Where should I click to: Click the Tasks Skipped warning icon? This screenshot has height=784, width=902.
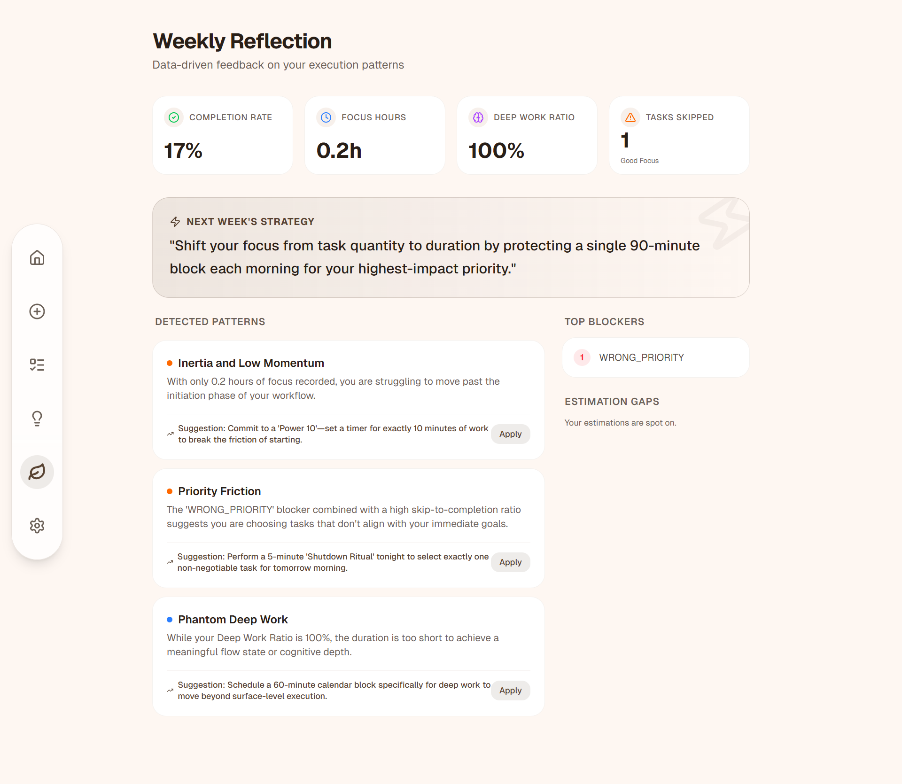[630, 117]
